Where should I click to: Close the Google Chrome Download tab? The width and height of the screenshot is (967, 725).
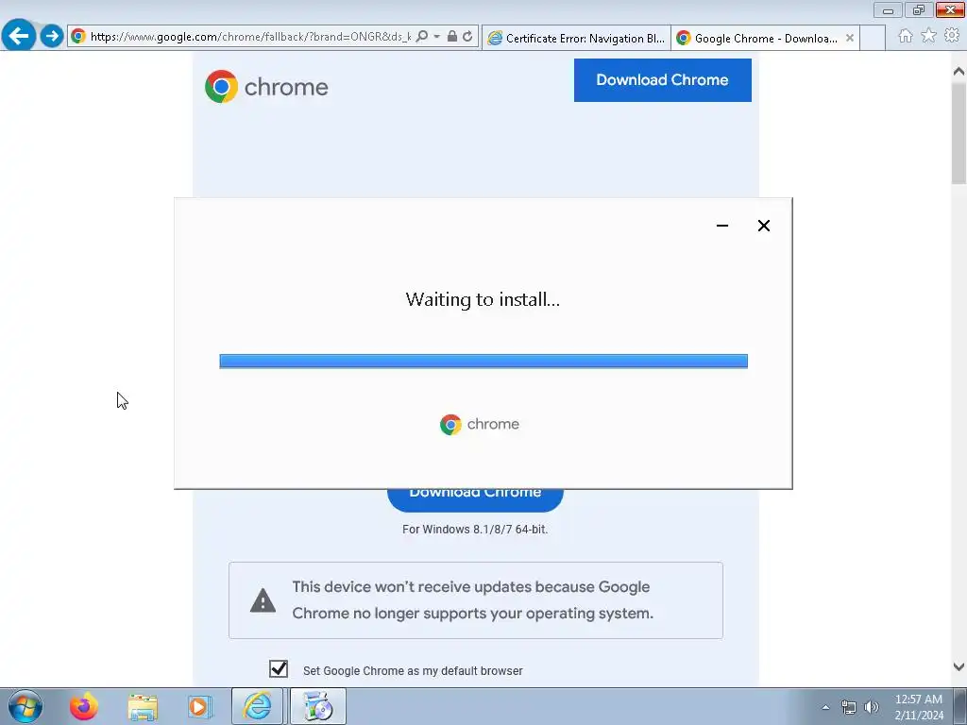[x=850, y=38]
